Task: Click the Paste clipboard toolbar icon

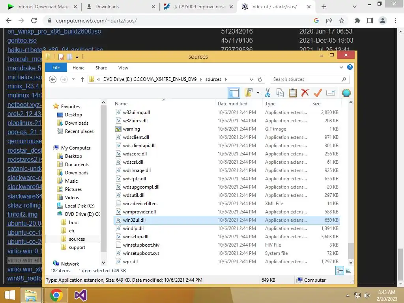Action: click(292, 93)
